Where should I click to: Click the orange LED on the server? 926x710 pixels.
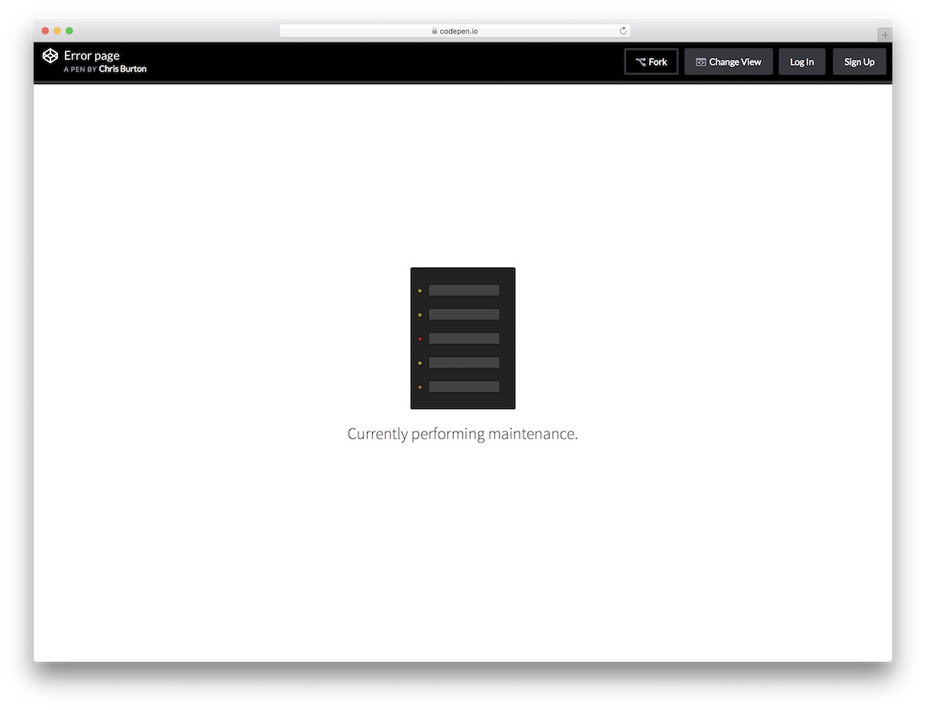(x=420, y=387)
